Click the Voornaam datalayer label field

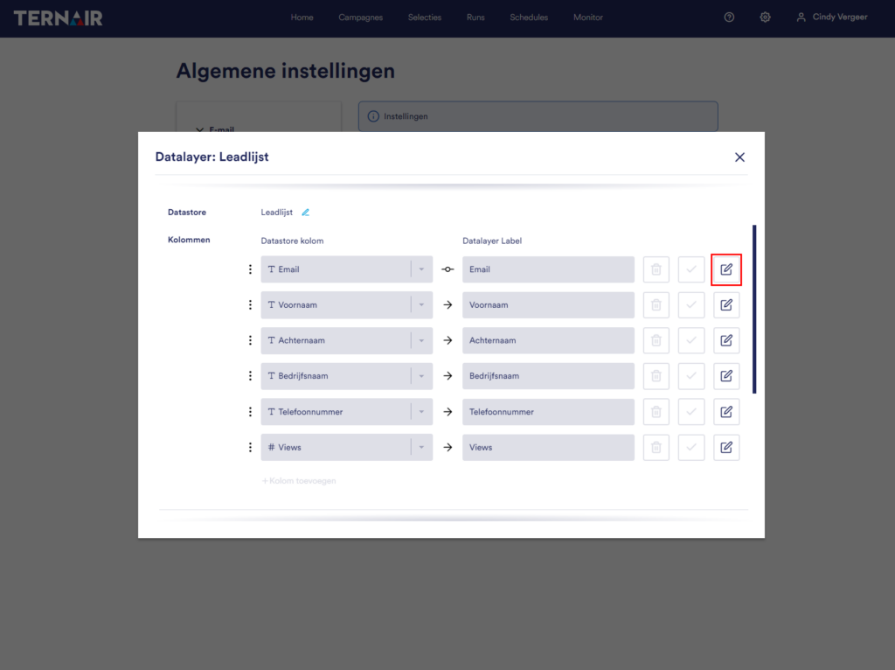coord(548,305)
